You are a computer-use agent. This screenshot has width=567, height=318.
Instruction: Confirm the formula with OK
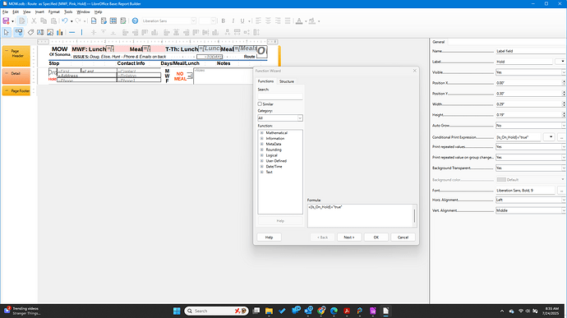(376, 237)
